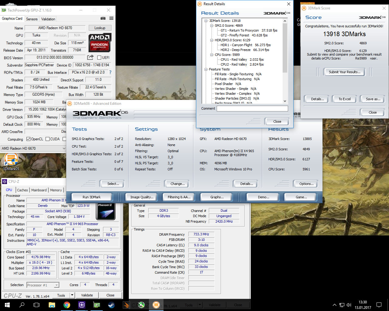
Task: Click Options under 3DMark06 Results
Action: tap(306, 184)
